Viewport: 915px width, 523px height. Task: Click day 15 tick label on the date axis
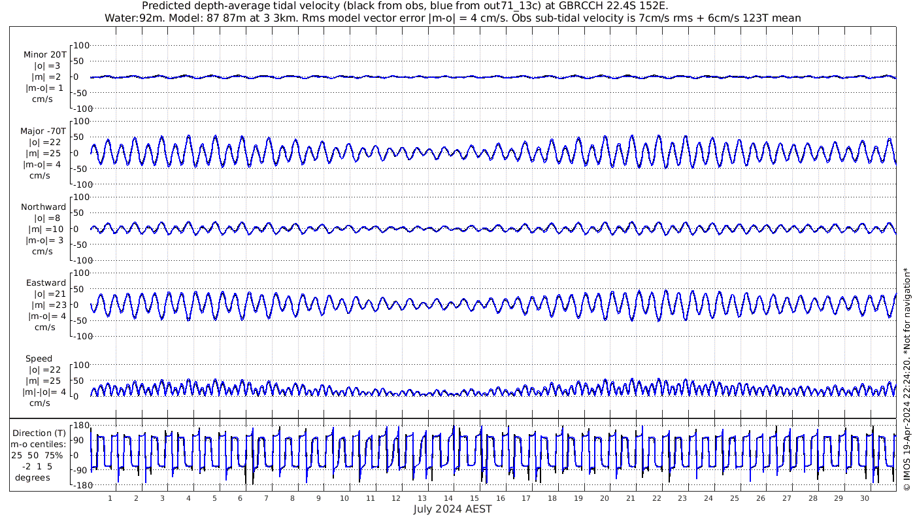click(474, 498)
